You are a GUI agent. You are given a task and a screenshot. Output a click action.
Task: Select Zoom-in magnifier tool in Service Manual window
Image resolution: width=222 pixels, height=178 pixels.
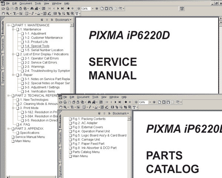[x=7, y=14]
